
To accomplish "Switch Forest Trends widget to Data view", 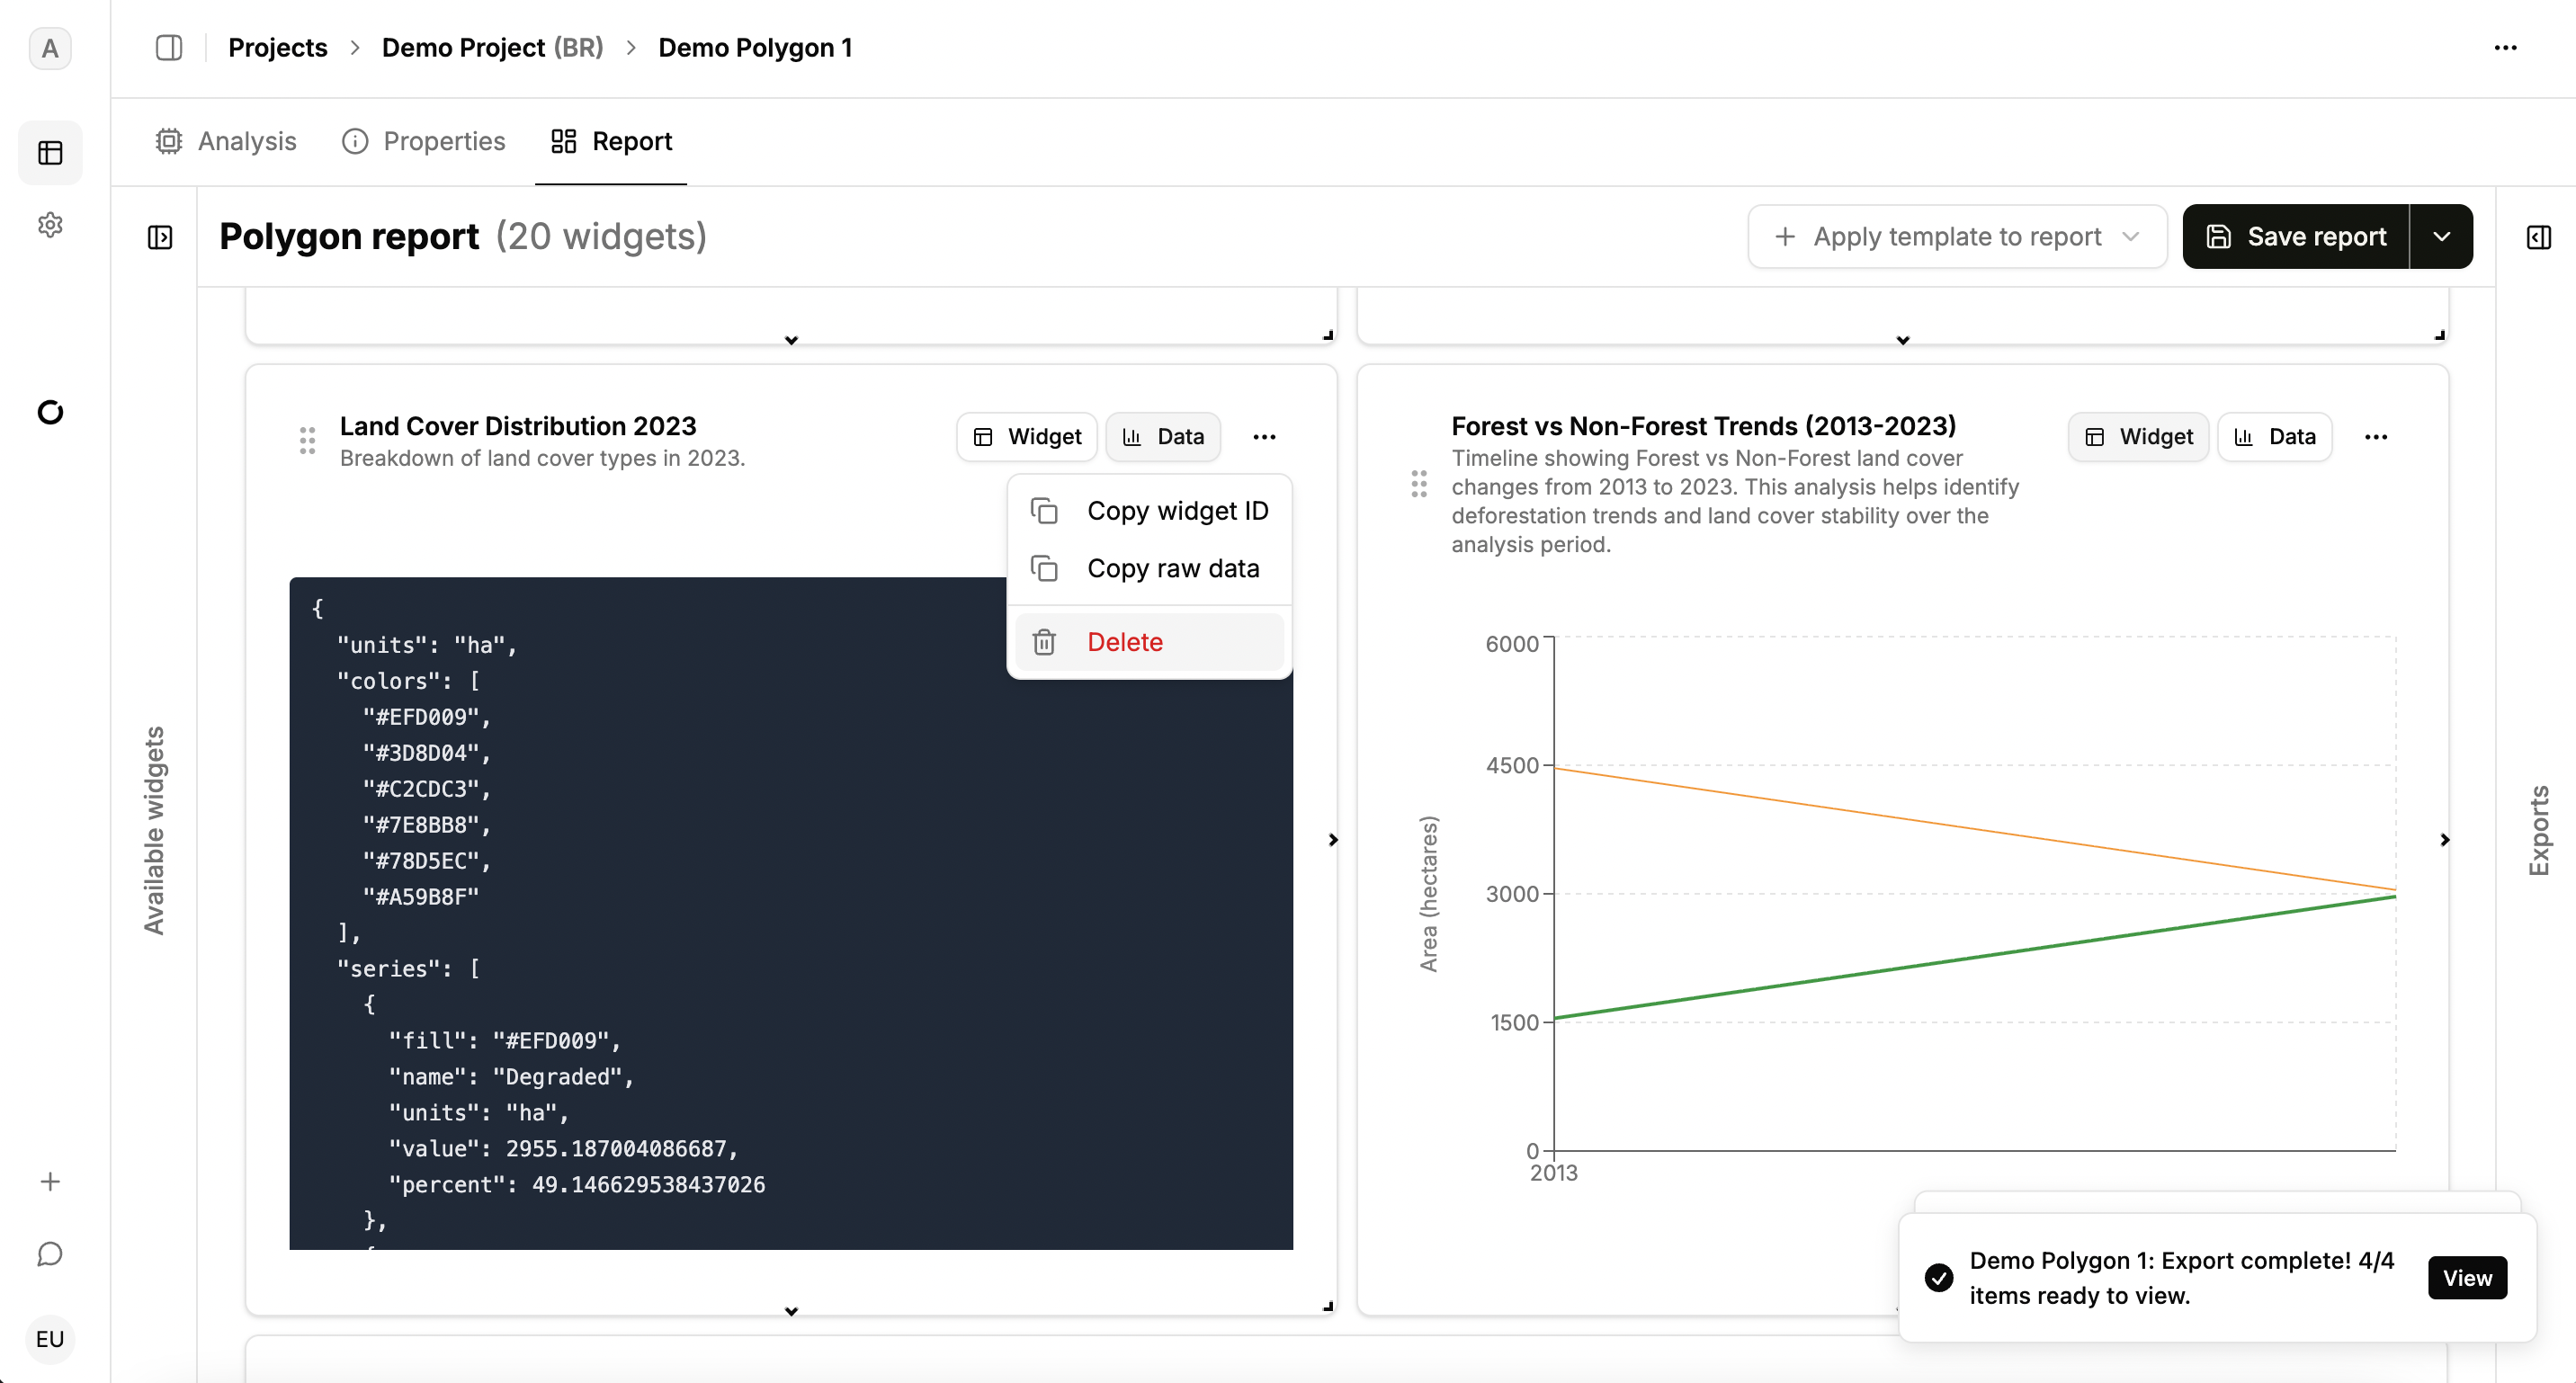I will [2274, 437].
